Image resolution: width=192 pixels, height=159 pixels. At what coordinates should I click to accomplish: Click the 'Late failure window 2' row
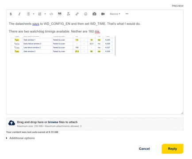click(61, 48)
